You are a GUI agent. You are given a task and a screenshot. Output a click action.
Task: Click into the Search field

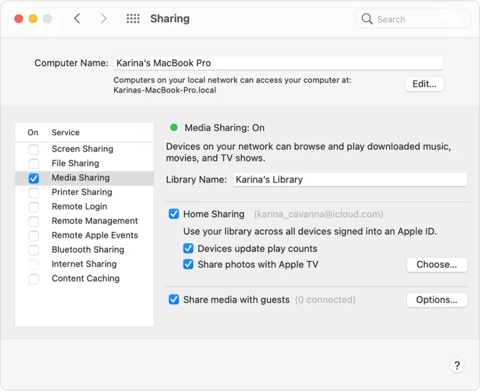(x=412, y=19)
